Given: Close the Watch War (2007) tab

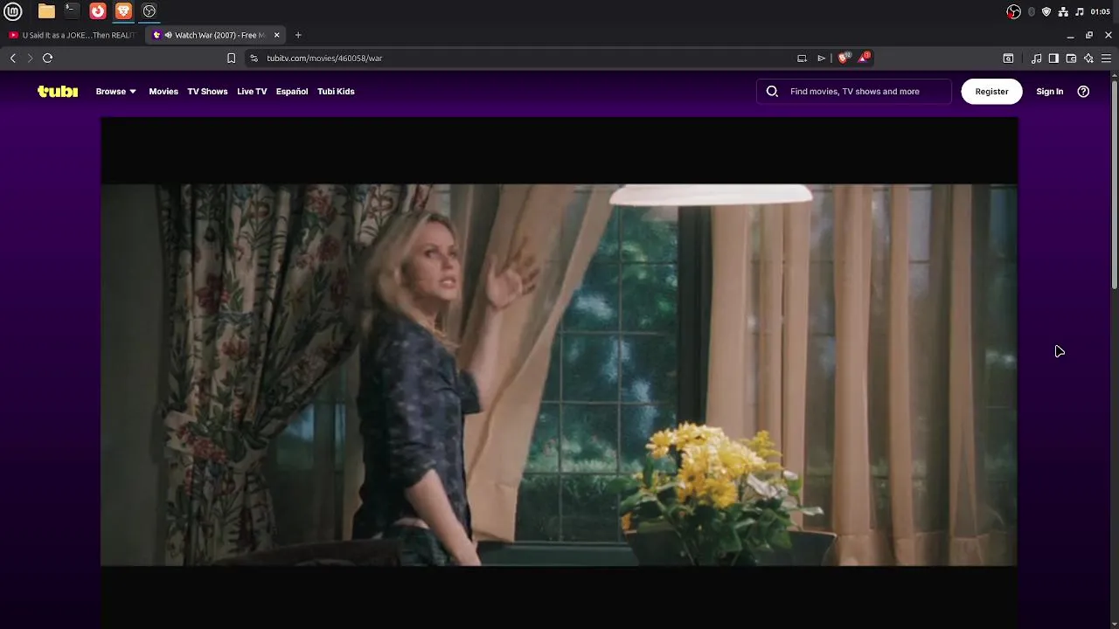Looking at the screenshot, I should pyautogui.click(x=277, y=35).
